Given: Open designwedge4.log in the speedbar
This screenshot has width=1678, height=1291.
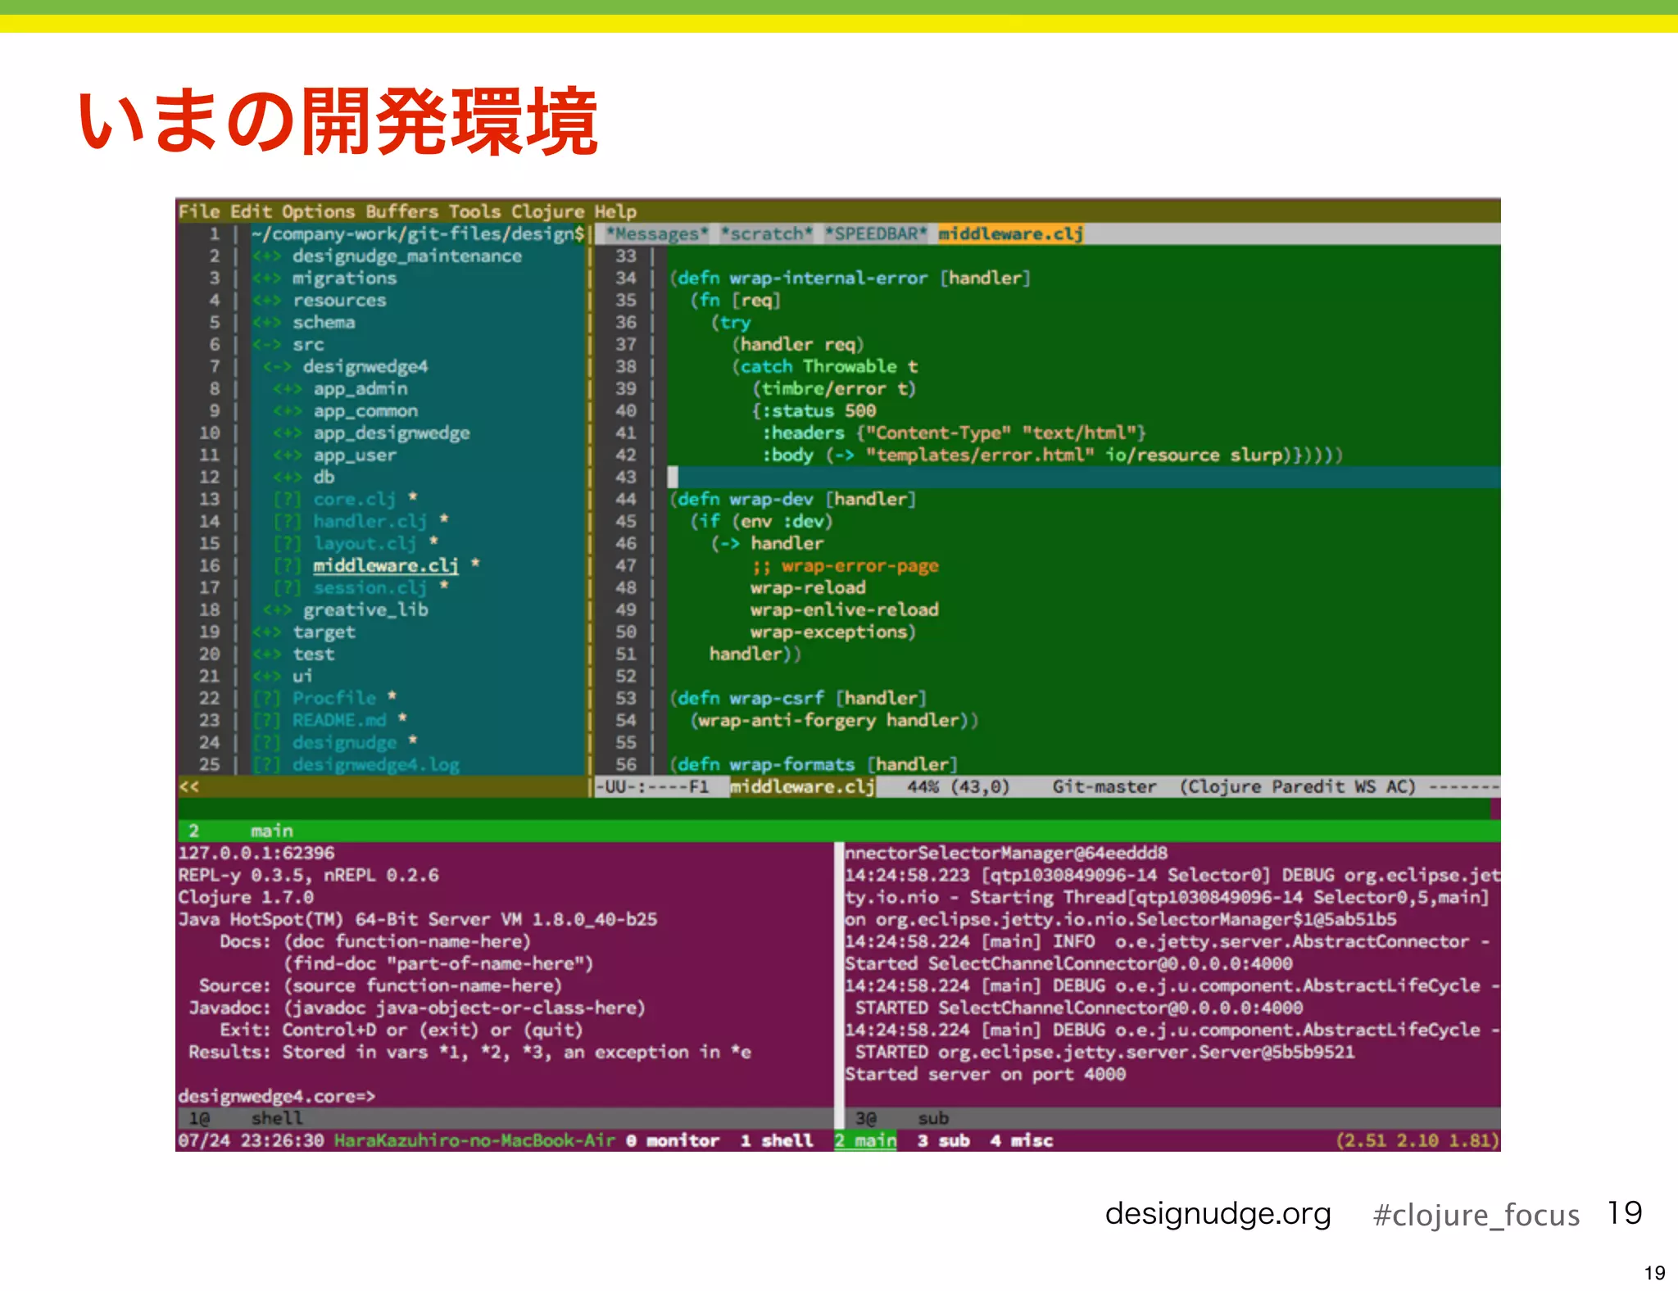Looking at the screenshot, I should pos(375,764).
